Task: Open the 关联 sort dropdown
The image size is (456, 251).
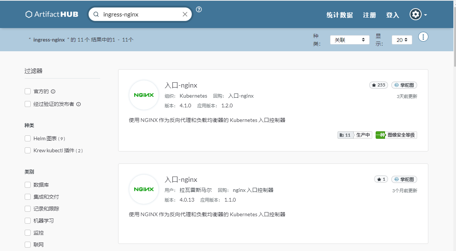Action: click(x=349, y=40)
